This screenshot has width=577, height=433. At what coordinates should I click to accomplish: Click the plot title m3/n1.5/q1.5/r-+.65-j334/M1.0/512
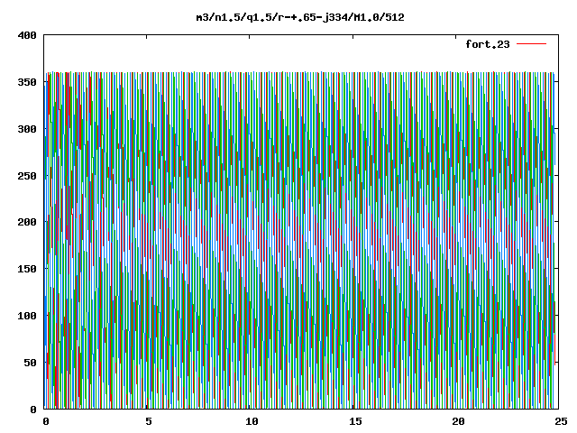click(300, 17)
